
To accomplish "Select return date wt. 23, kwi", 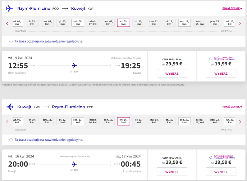I will (x=229, y=121).
